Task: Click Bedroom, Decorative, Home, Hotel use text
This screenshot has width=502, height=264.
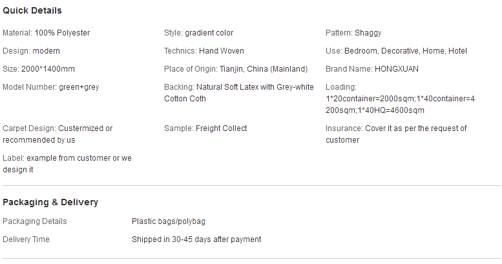Action: [x=405, y=51]
